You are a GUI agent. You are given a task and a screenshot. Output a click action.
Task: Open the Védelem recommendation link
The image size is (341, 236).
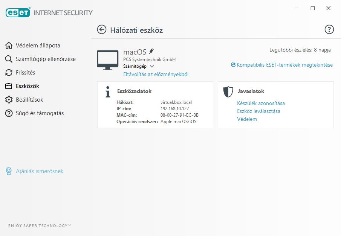tap(247, 119)
